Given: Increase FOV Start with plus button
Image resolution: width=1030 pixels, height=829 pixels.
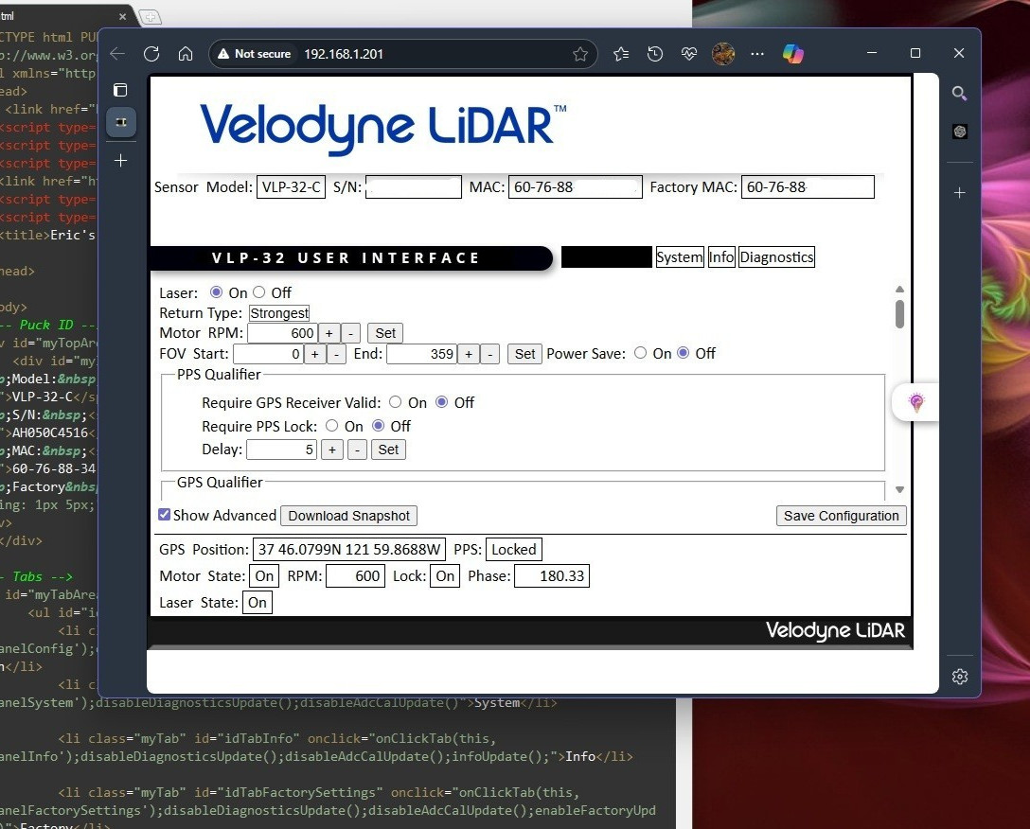Looking at the screenshot, I should click(314, 354).
